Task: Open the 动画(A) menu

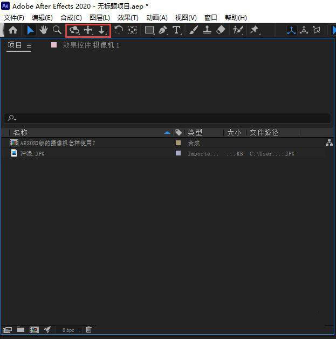Action: pos(157,17)
